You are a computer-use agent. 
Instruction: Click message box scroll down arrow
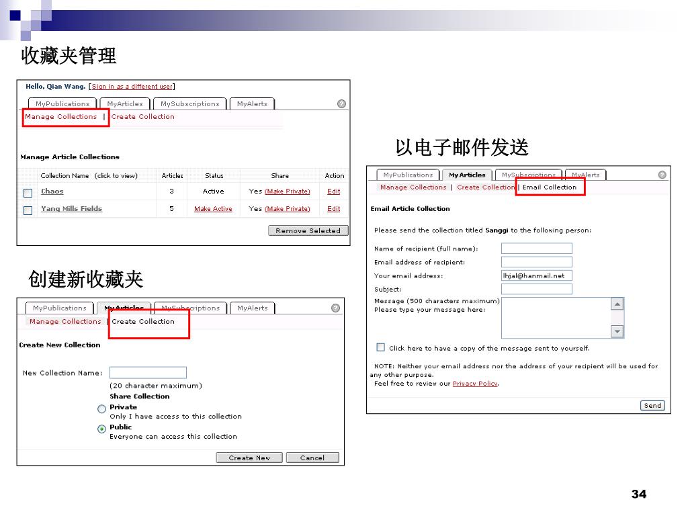click(617, 332)
